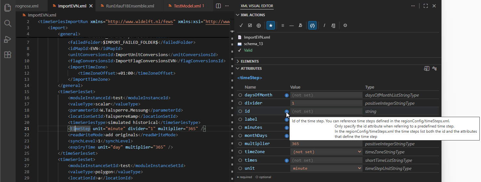The height and width of the screenshot is (182, 481).
Task: Click the optional circle beside divider
Action: click(x=240, y=103)
